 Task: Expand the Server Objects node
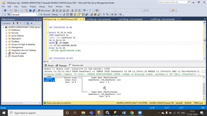pyautogui.click(x=6, y=36)
